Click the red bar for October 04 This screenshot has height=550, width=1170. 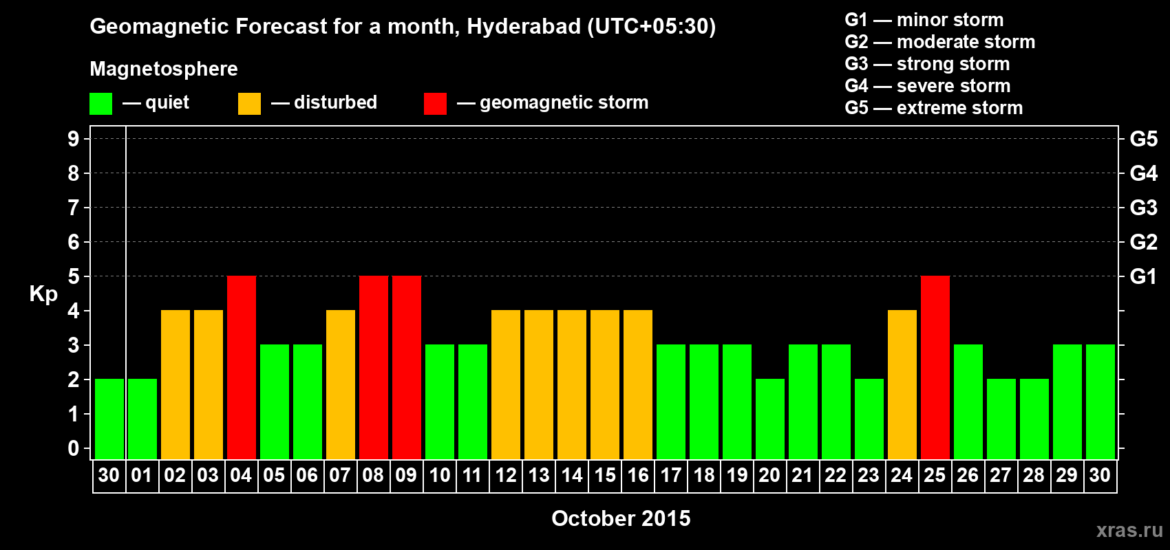click(242, 368)
